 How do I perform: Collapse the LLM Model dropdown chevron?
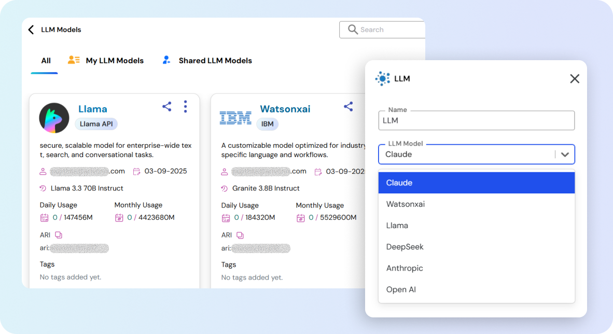565,155
